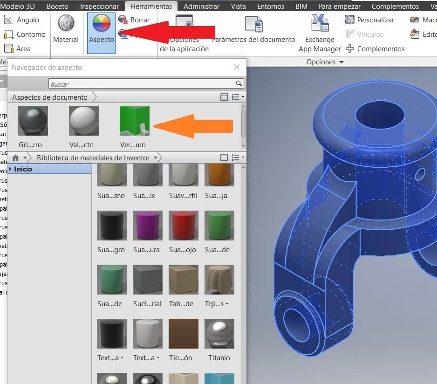Open the Administrar tab
This screenshot has height=384, width=437.
201,6
